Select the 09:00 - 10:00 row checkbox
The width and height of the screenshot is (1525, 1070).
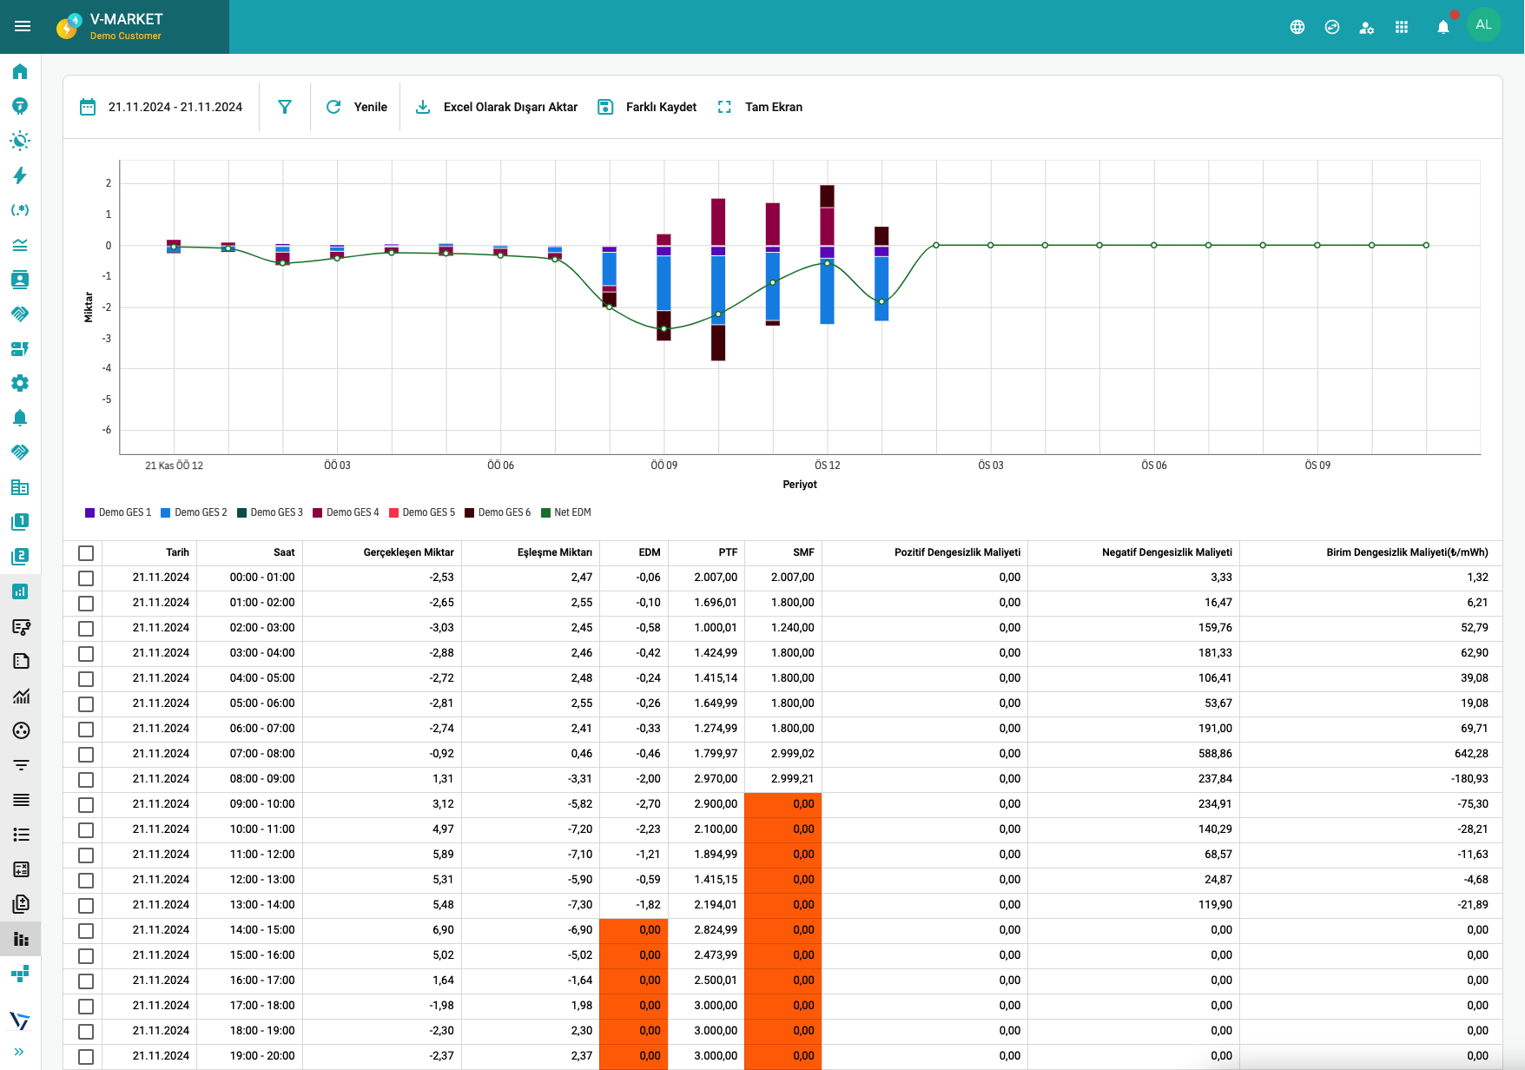click(86, 805)
